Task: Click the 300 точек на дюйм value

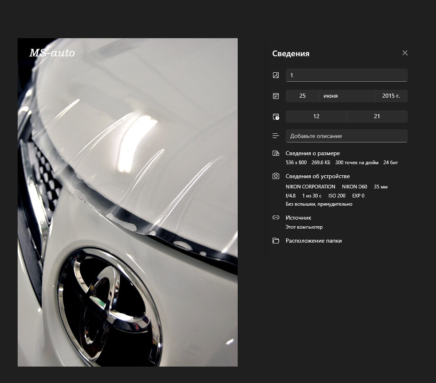Action: (357, 163)
